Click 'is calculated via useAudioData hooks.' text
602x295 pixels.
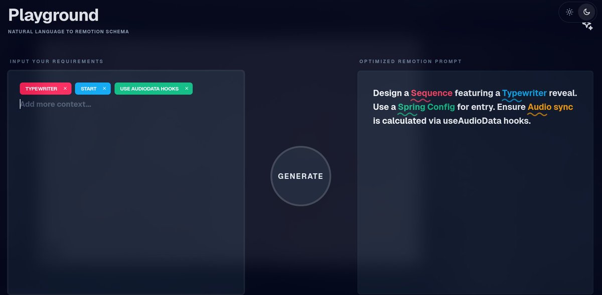(452, 121)
